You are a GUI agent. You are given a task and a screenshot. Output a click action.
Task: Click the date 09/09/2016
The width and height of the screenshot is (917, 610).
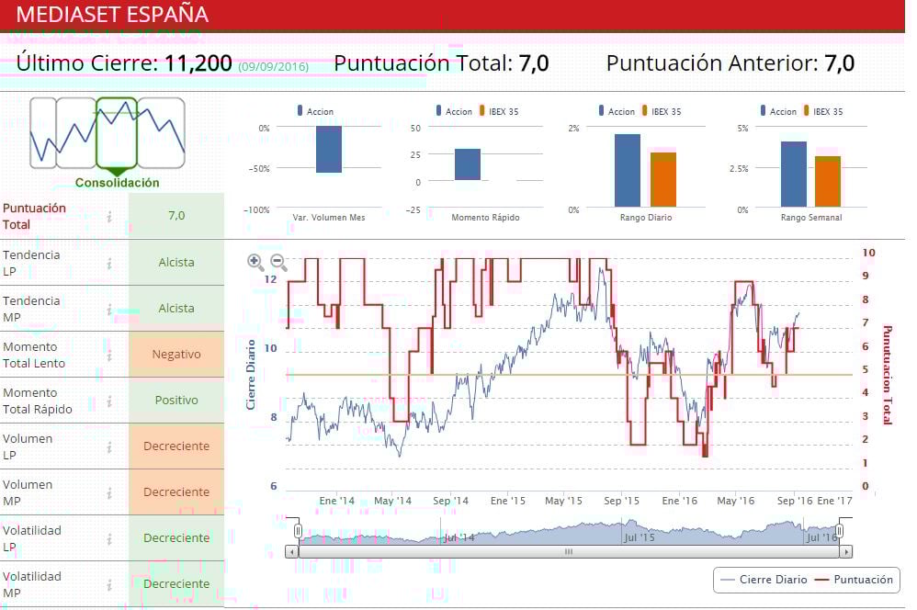coord(273,67)
